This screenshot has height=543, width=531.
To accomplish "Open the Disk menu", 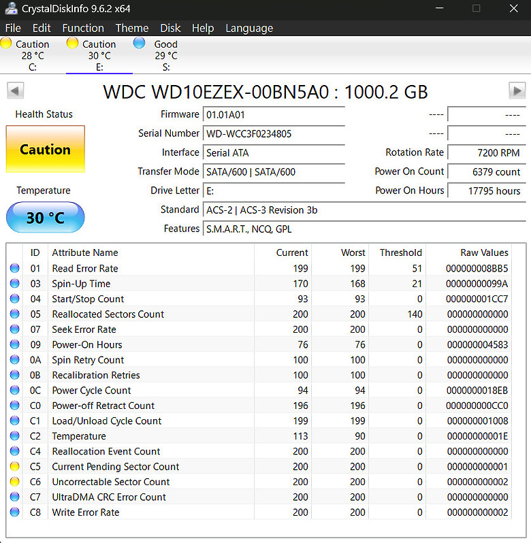I will pyautogui.click(x=170, y=28).
